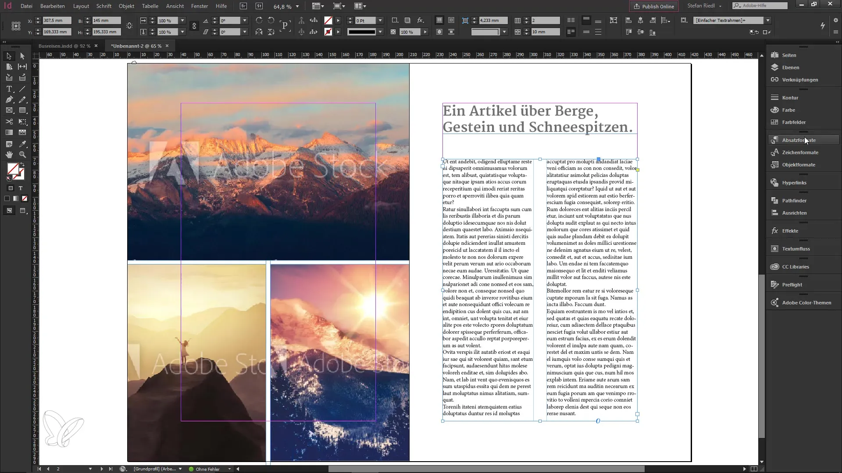Click the fill color swatch in toolbox
The width and height of the screenshot is (842, 473).
tap(12, 169)
